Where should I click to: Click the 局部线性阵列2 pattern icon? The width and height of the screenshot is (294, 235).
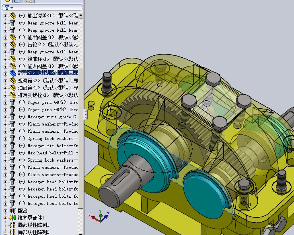[x=13, y=232]
